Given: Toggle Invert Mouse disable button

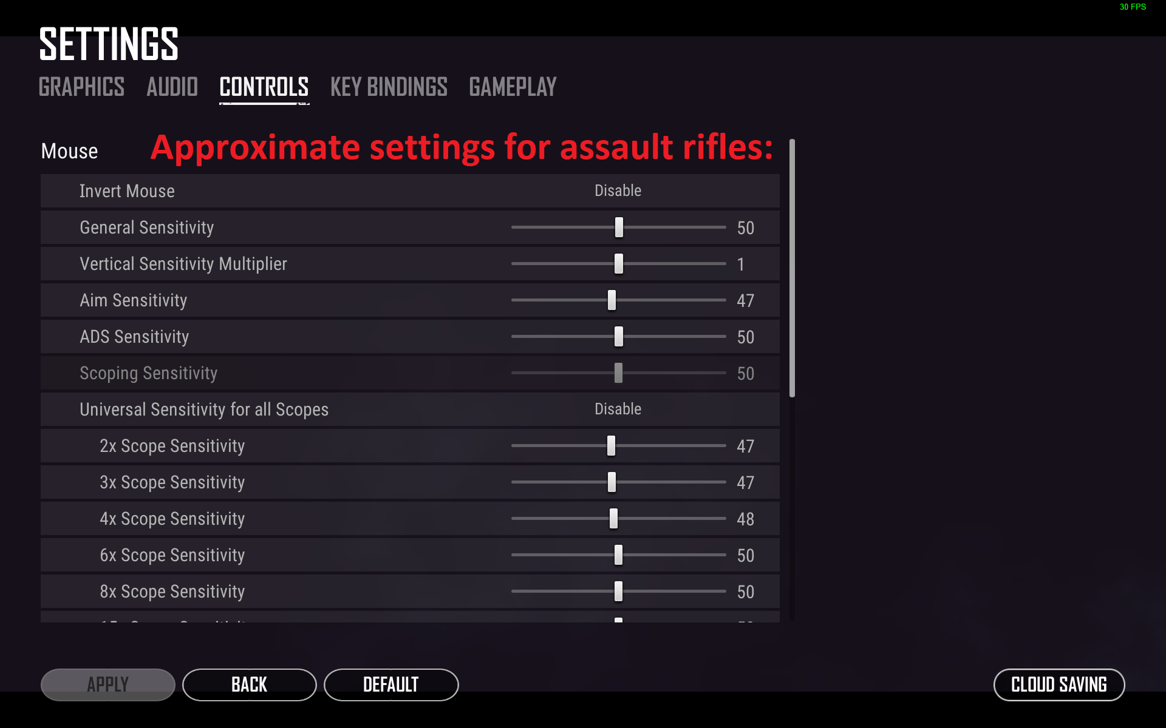Looking at the screenshot, I should pyautogui.click(x=617, y=191).
